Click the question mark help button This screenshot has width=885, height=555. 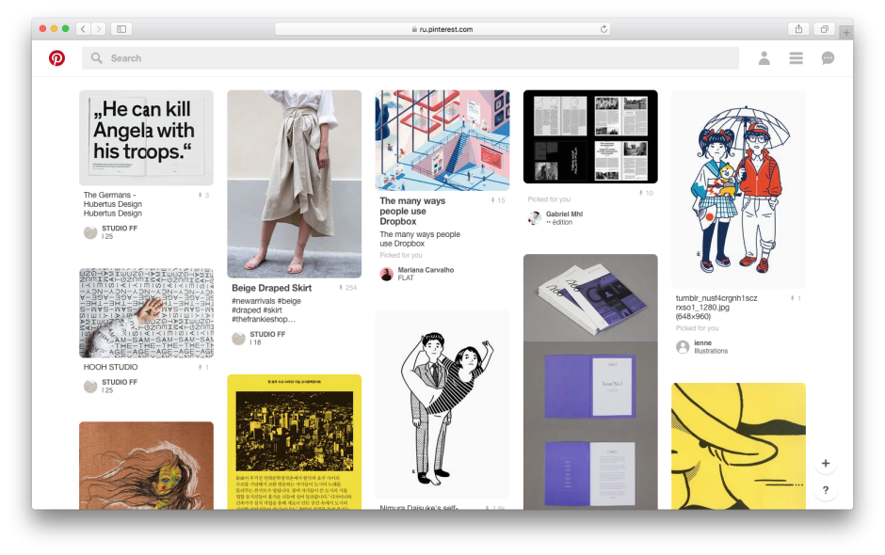[x=825, y=490]
